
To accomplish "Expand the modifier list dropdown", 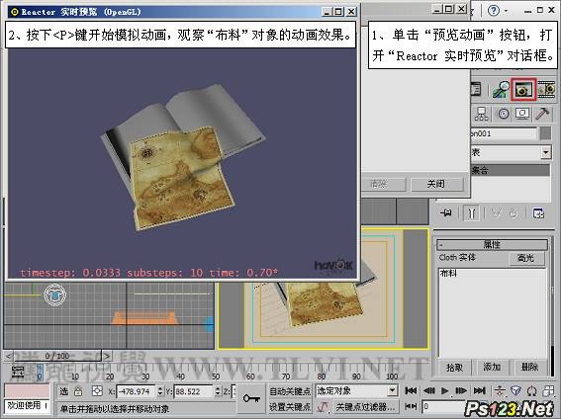I will (x=545, y=153).
